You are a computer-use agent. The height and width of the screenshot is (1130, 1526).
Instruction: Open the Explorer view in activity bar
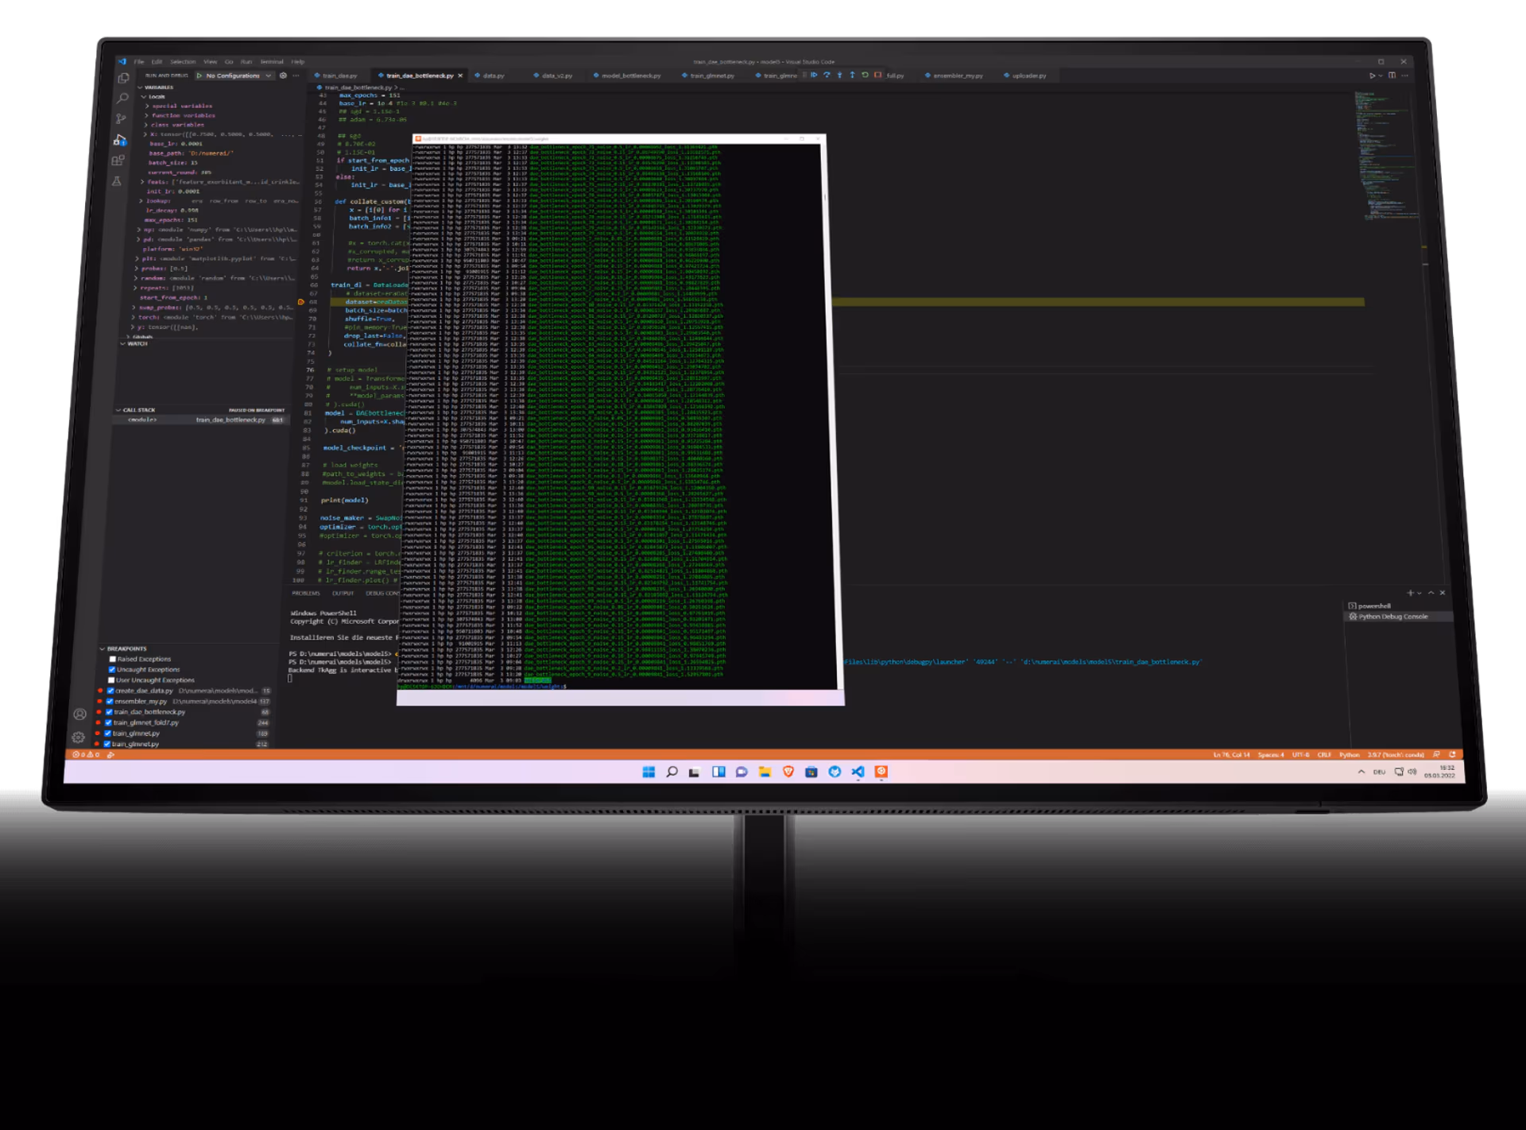pos(123,79)
